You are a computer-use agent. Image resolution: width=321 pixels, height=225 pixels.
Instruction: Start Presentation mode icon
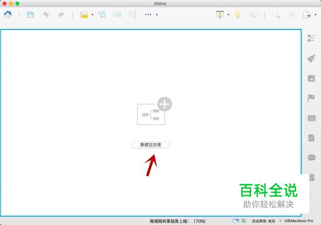220,14
